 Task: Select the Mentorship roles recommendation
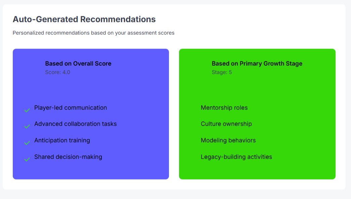[224, 108]
